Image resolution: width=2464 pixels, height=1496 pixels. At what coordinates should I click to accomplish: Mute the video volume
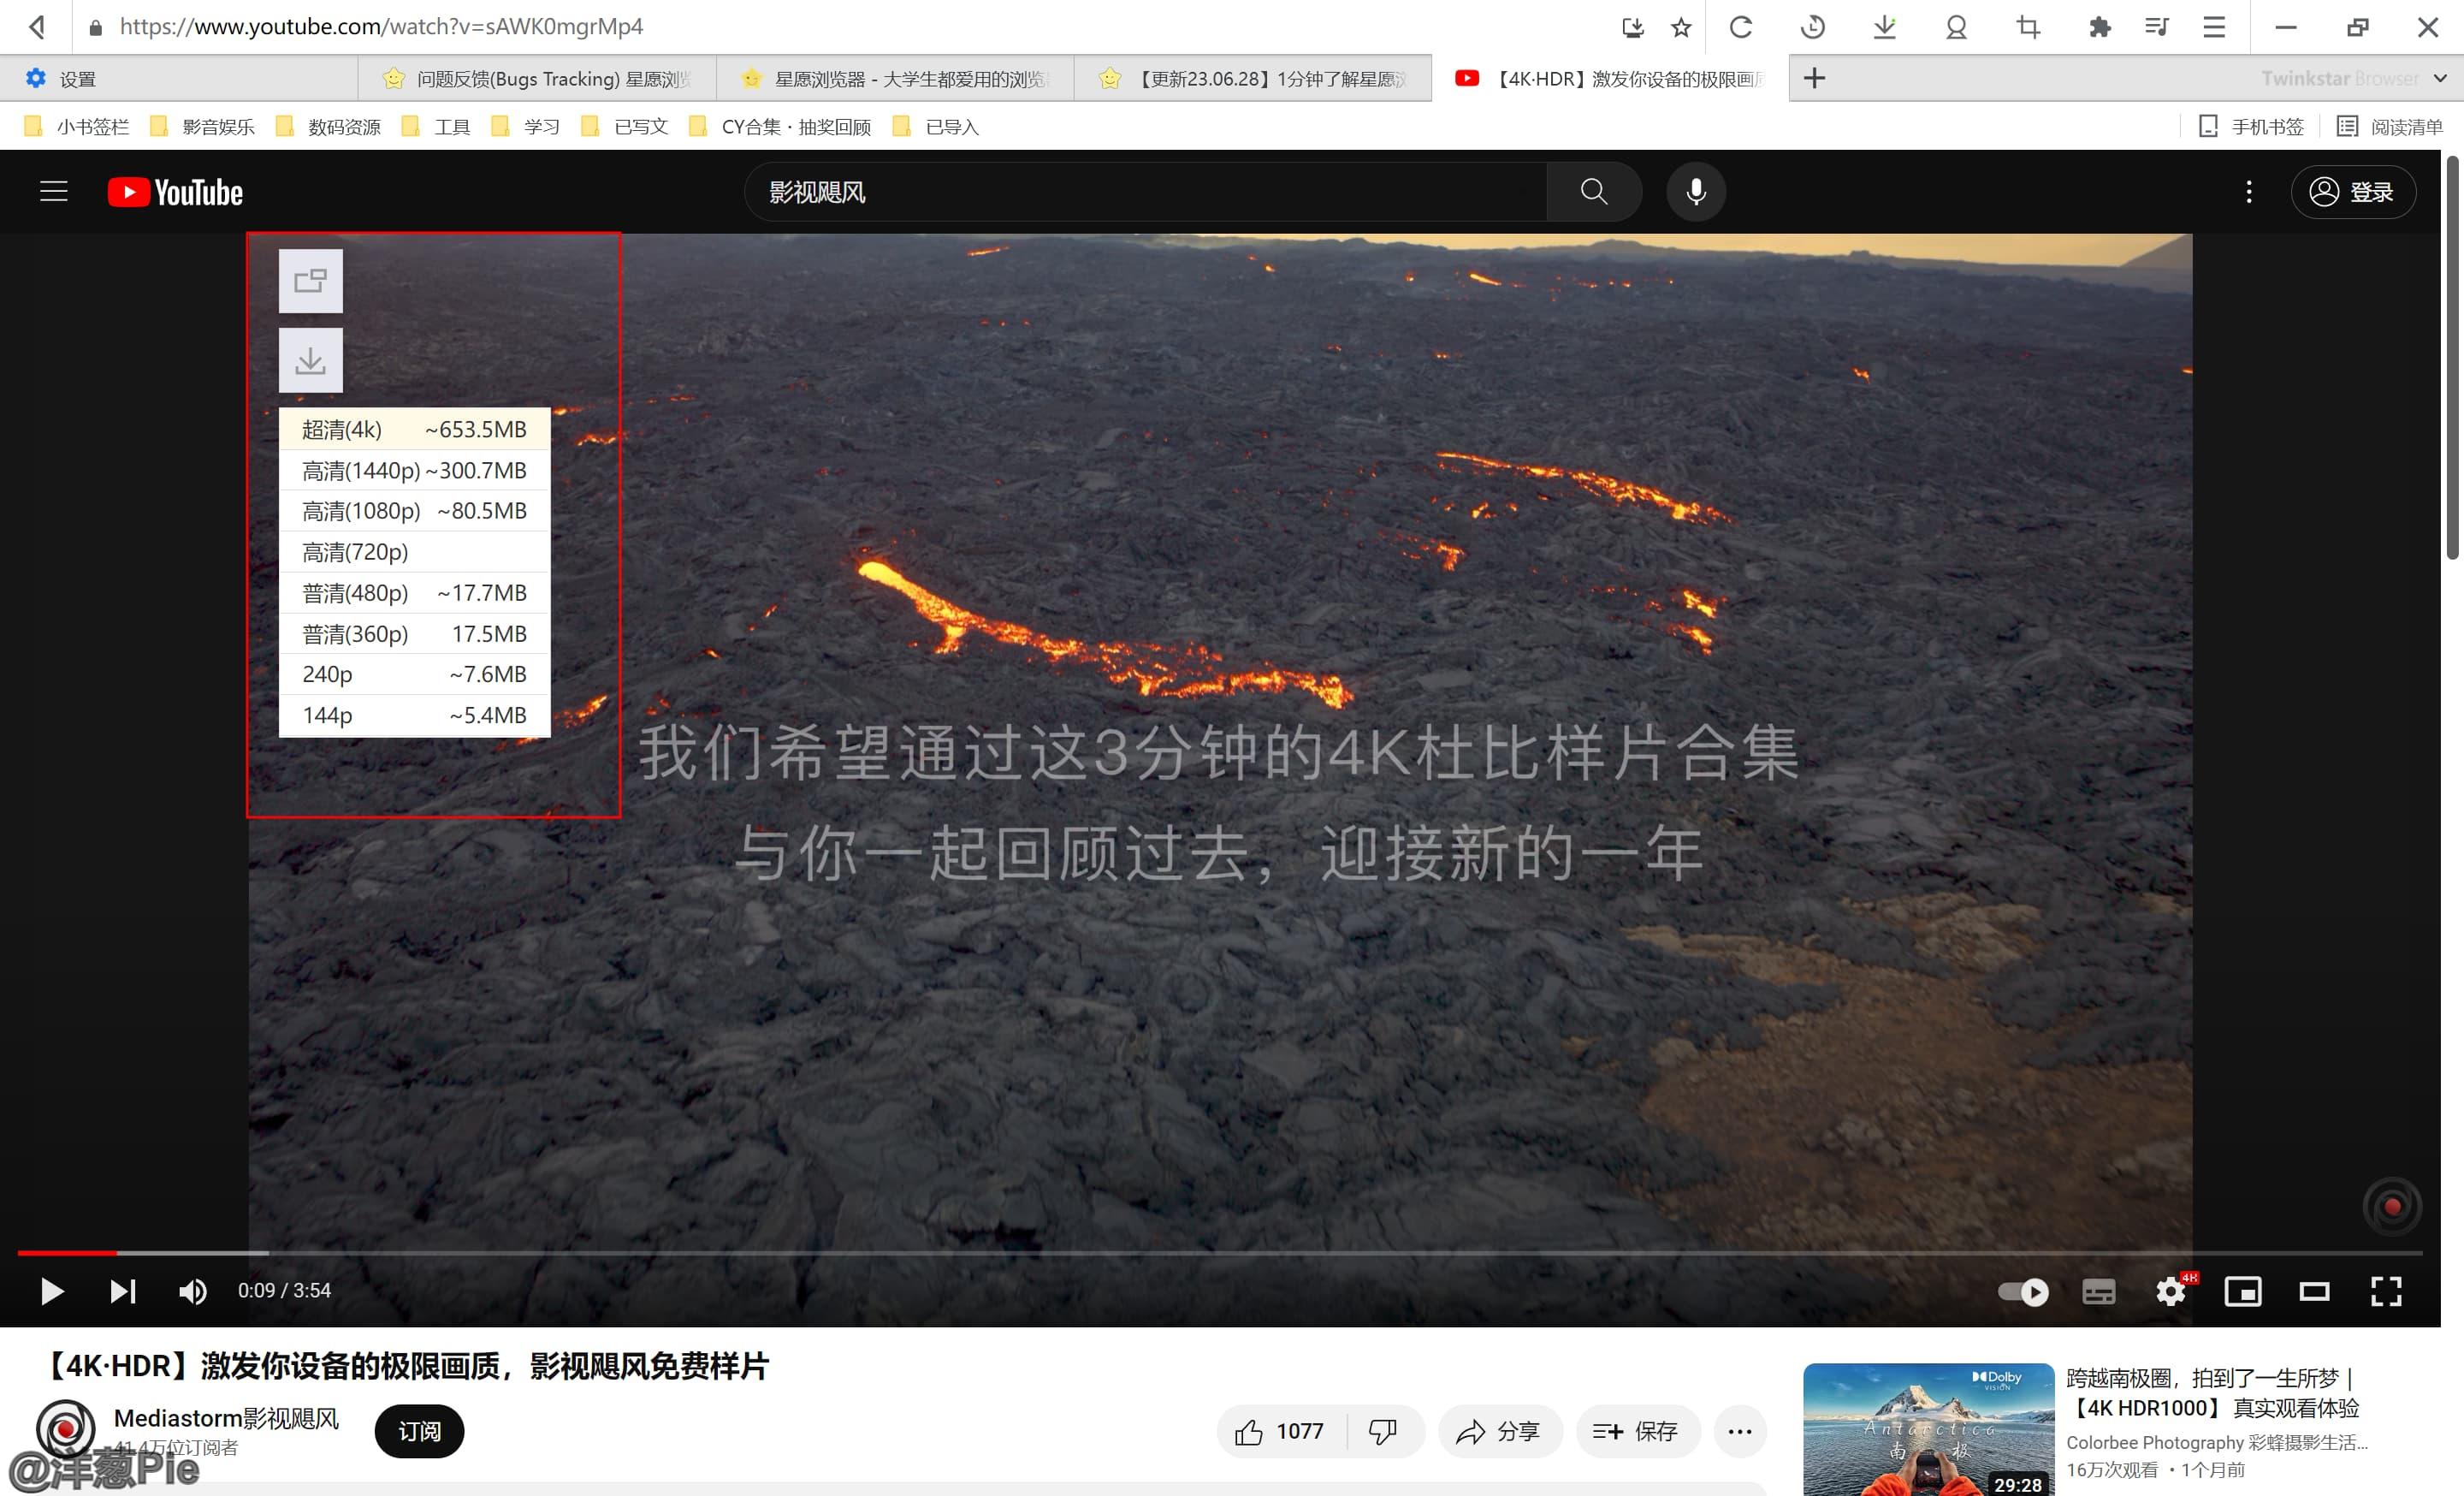click(x=192, y=1291)
